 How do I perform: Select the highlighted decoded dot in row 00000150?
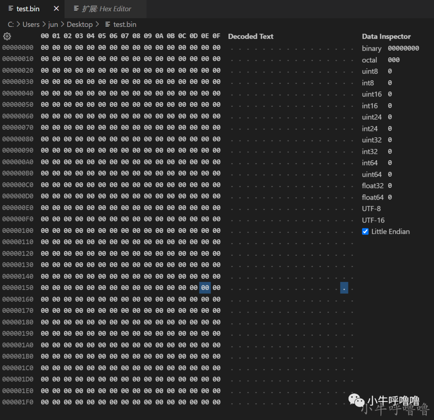(x=344, y=288)
